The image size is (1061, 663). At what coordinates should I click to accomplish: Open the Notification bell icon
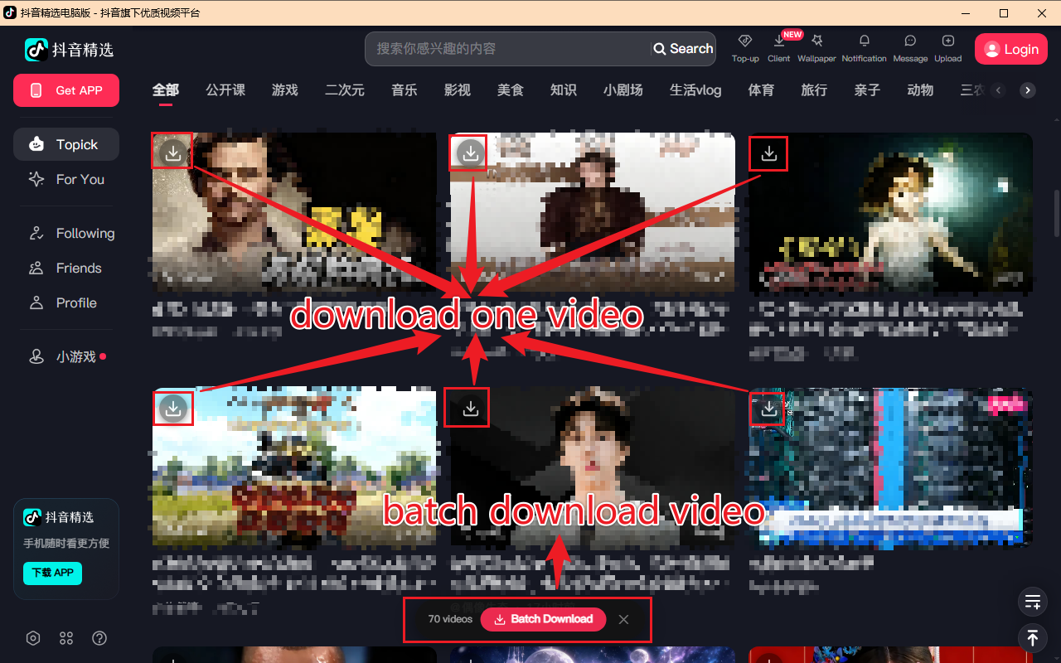coord(864,41)
